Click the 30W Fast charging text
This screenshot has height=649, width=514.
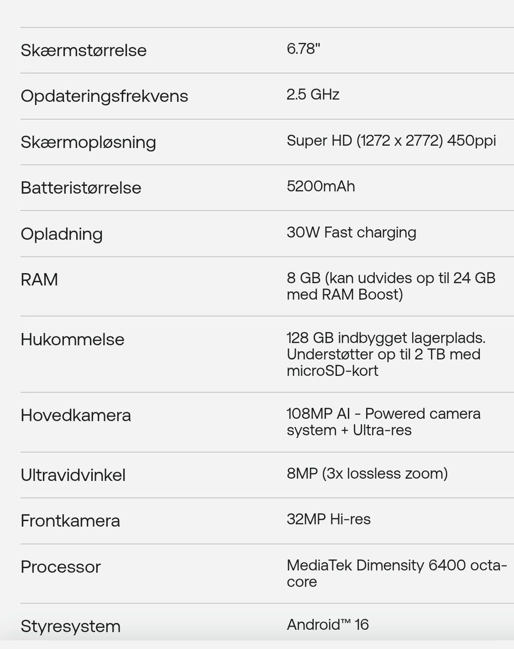point(351,232)
